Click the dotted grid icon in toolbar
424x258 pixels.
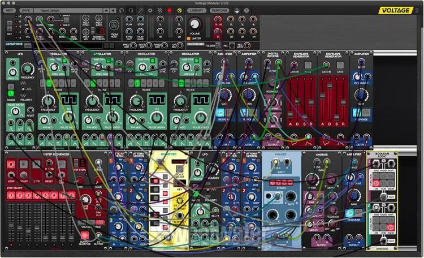160,11
